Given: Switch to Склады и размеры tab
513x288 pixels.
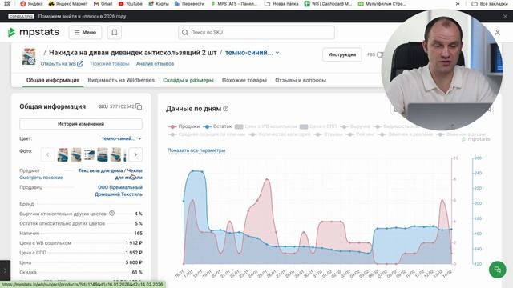Looking at the screenshot, I should click(x=188, y=80).
